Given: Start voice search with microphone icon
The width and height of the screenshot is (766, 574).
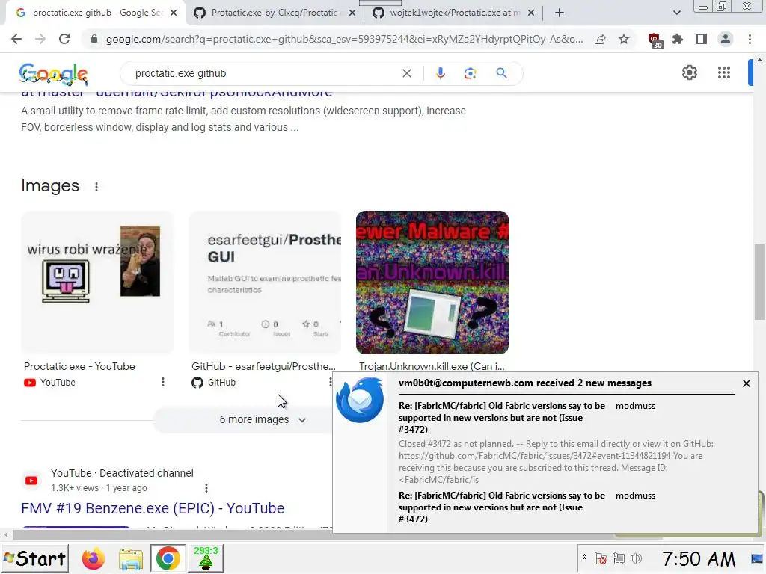Looking at the screenshot, I should 440,73.
